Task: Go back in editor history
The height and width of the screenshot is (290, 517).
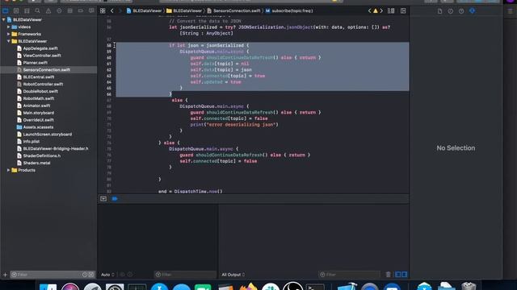Action: coord(112,10)
